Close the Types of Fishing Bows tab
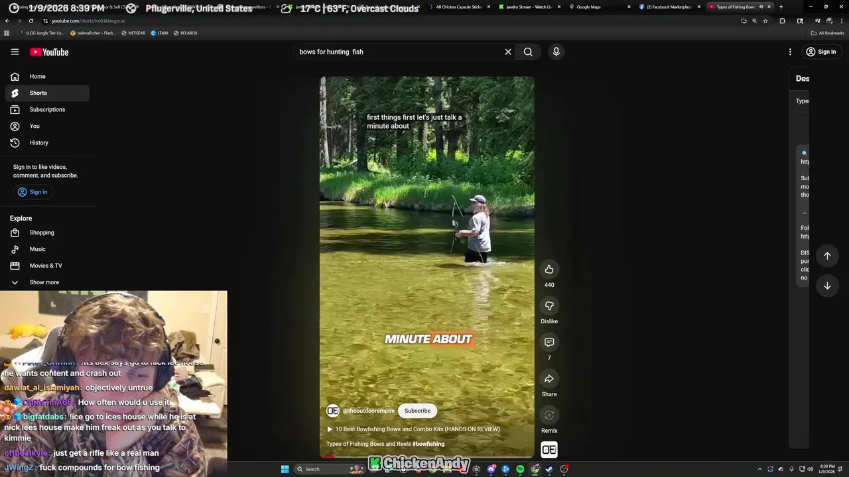 769,7
